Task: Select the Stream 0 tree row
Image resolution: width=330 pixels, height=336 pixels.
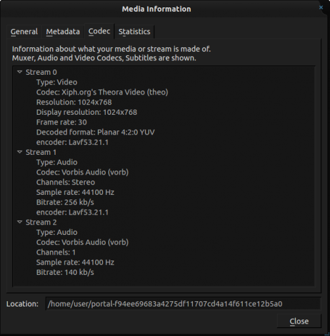Action: (x=41, y=72)
